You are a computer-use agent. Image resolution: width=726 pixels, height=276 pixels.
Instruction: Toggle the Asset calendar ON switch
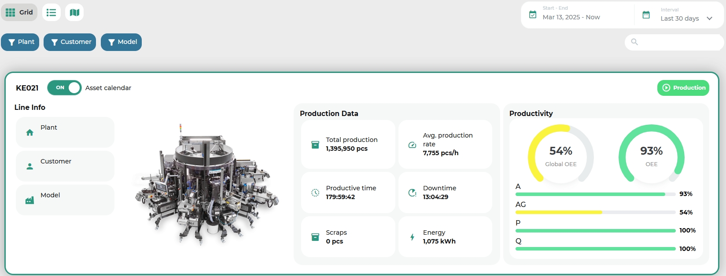tap(64, 88)
